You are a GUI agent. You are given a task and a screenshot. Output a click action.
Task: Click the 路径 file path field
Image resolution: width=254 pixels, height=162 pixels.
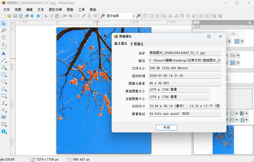point(185,61)
